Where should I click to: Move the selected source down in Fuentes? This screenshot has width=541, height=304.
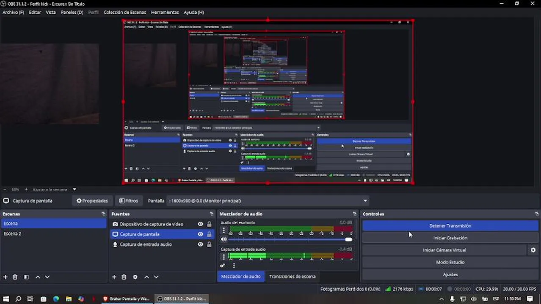[x=156, y=277]
